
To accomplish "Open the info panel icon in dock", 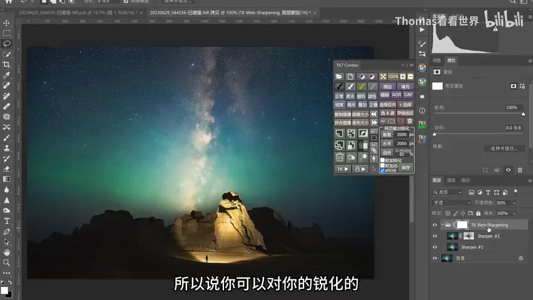I will (x=422, y=111).
